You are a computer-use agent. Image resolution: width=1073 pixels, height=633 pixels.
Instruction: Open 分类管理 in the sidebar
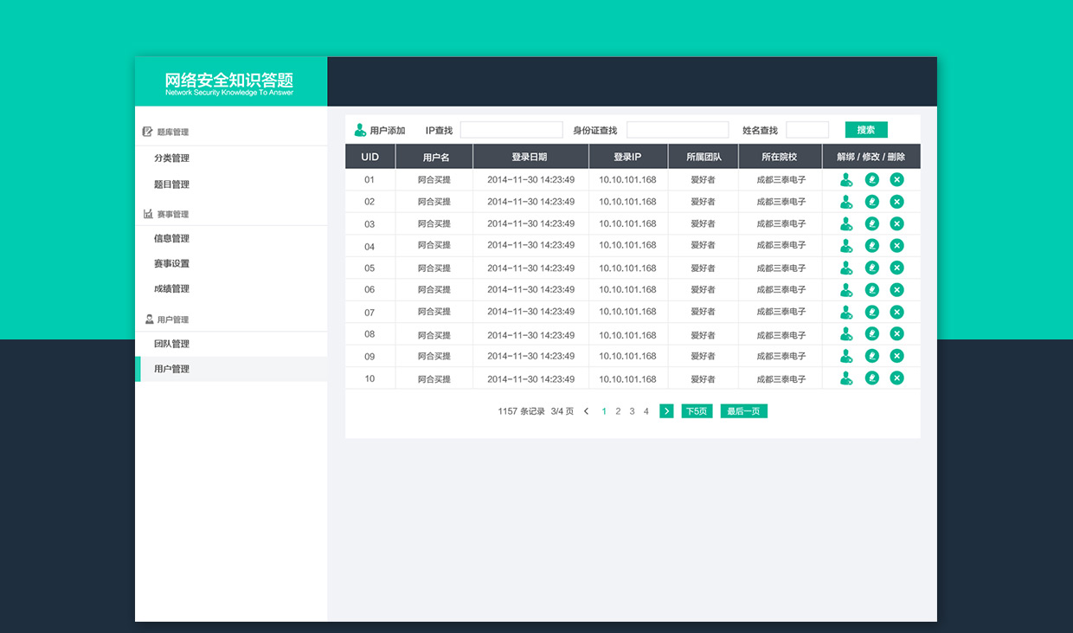coord(171,158)
